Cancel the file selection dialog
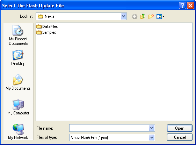The height and width of the screenshot is (145, 196). coord(180,137)
